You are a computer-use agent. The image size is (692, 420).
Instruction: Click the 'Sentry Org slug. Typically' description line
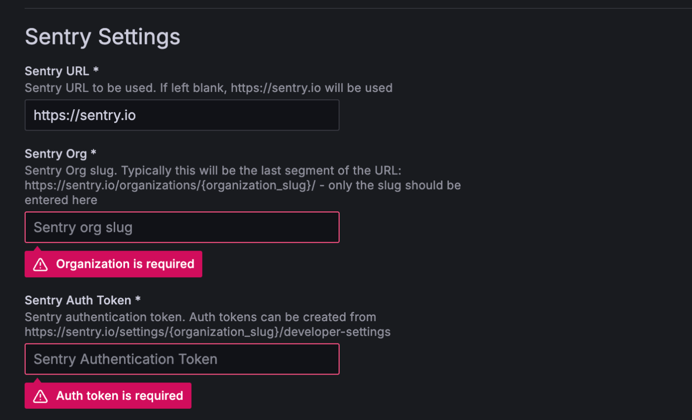214,170
